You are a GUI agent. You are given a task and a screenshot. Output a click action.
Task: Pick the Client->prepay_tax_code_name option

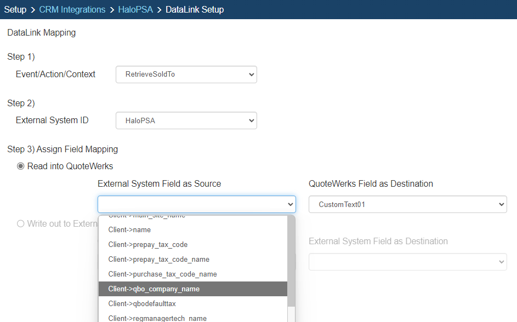tap(158, 260)
